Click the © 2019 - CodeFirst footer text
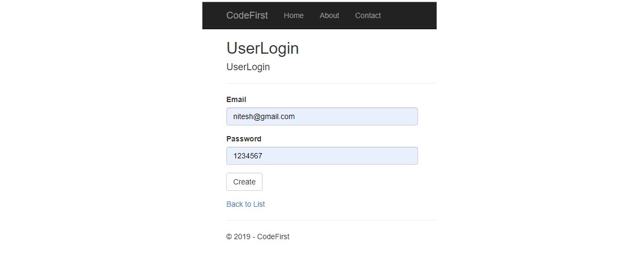The width and height of the screenshot is (639, 270). click(x=258, y=237)
